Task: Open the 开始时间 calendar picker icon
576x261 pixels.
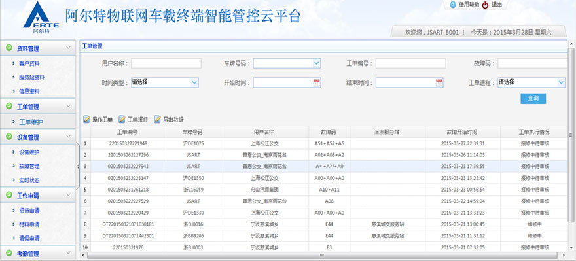Action: tap(317, 83)
